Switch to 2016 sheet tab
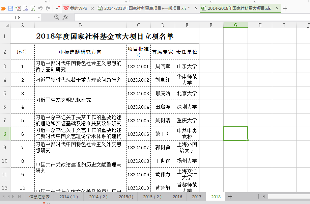310x204 pixels. [177, 197]
